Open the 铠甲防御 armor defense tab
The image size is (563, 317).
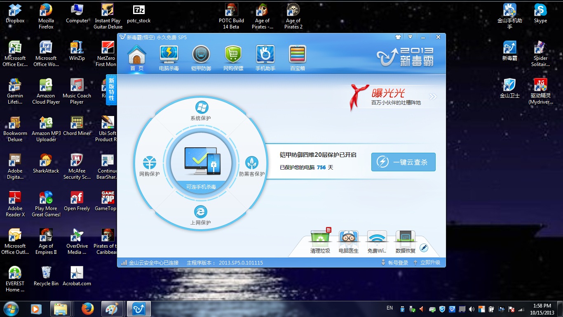point(201,58)
